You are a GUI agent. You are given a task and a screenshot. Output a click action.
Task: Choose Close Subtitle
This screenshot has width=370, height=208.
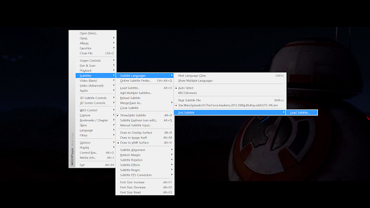[145, 108]
